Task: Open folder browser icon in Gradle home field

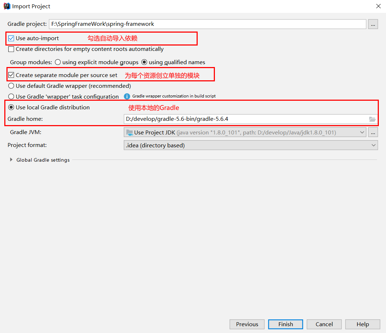Action: [372, 119]
